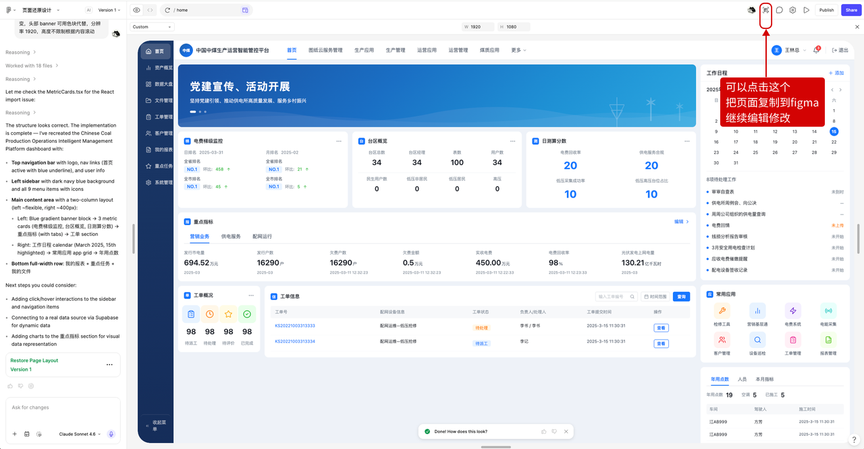Viewport: 864px width, 449px height.
Task: Reload the preview with the refresh icon
Action: (167, 10)
